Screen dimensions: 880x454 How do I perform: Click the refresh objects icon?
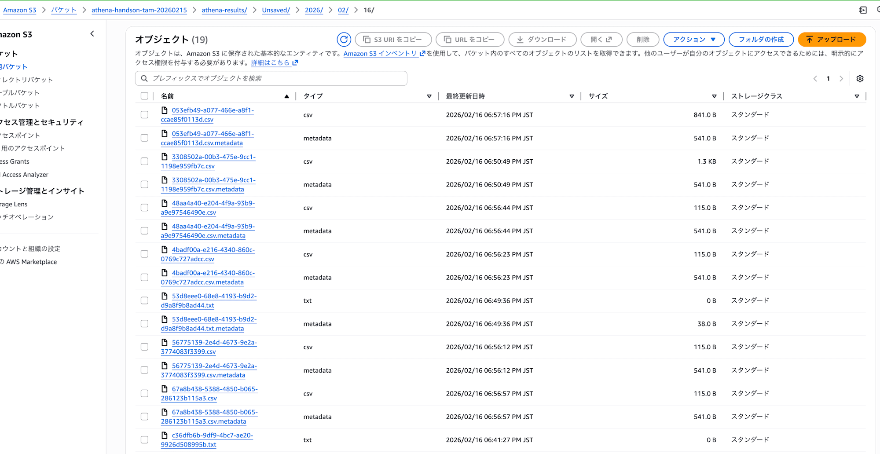344,40
